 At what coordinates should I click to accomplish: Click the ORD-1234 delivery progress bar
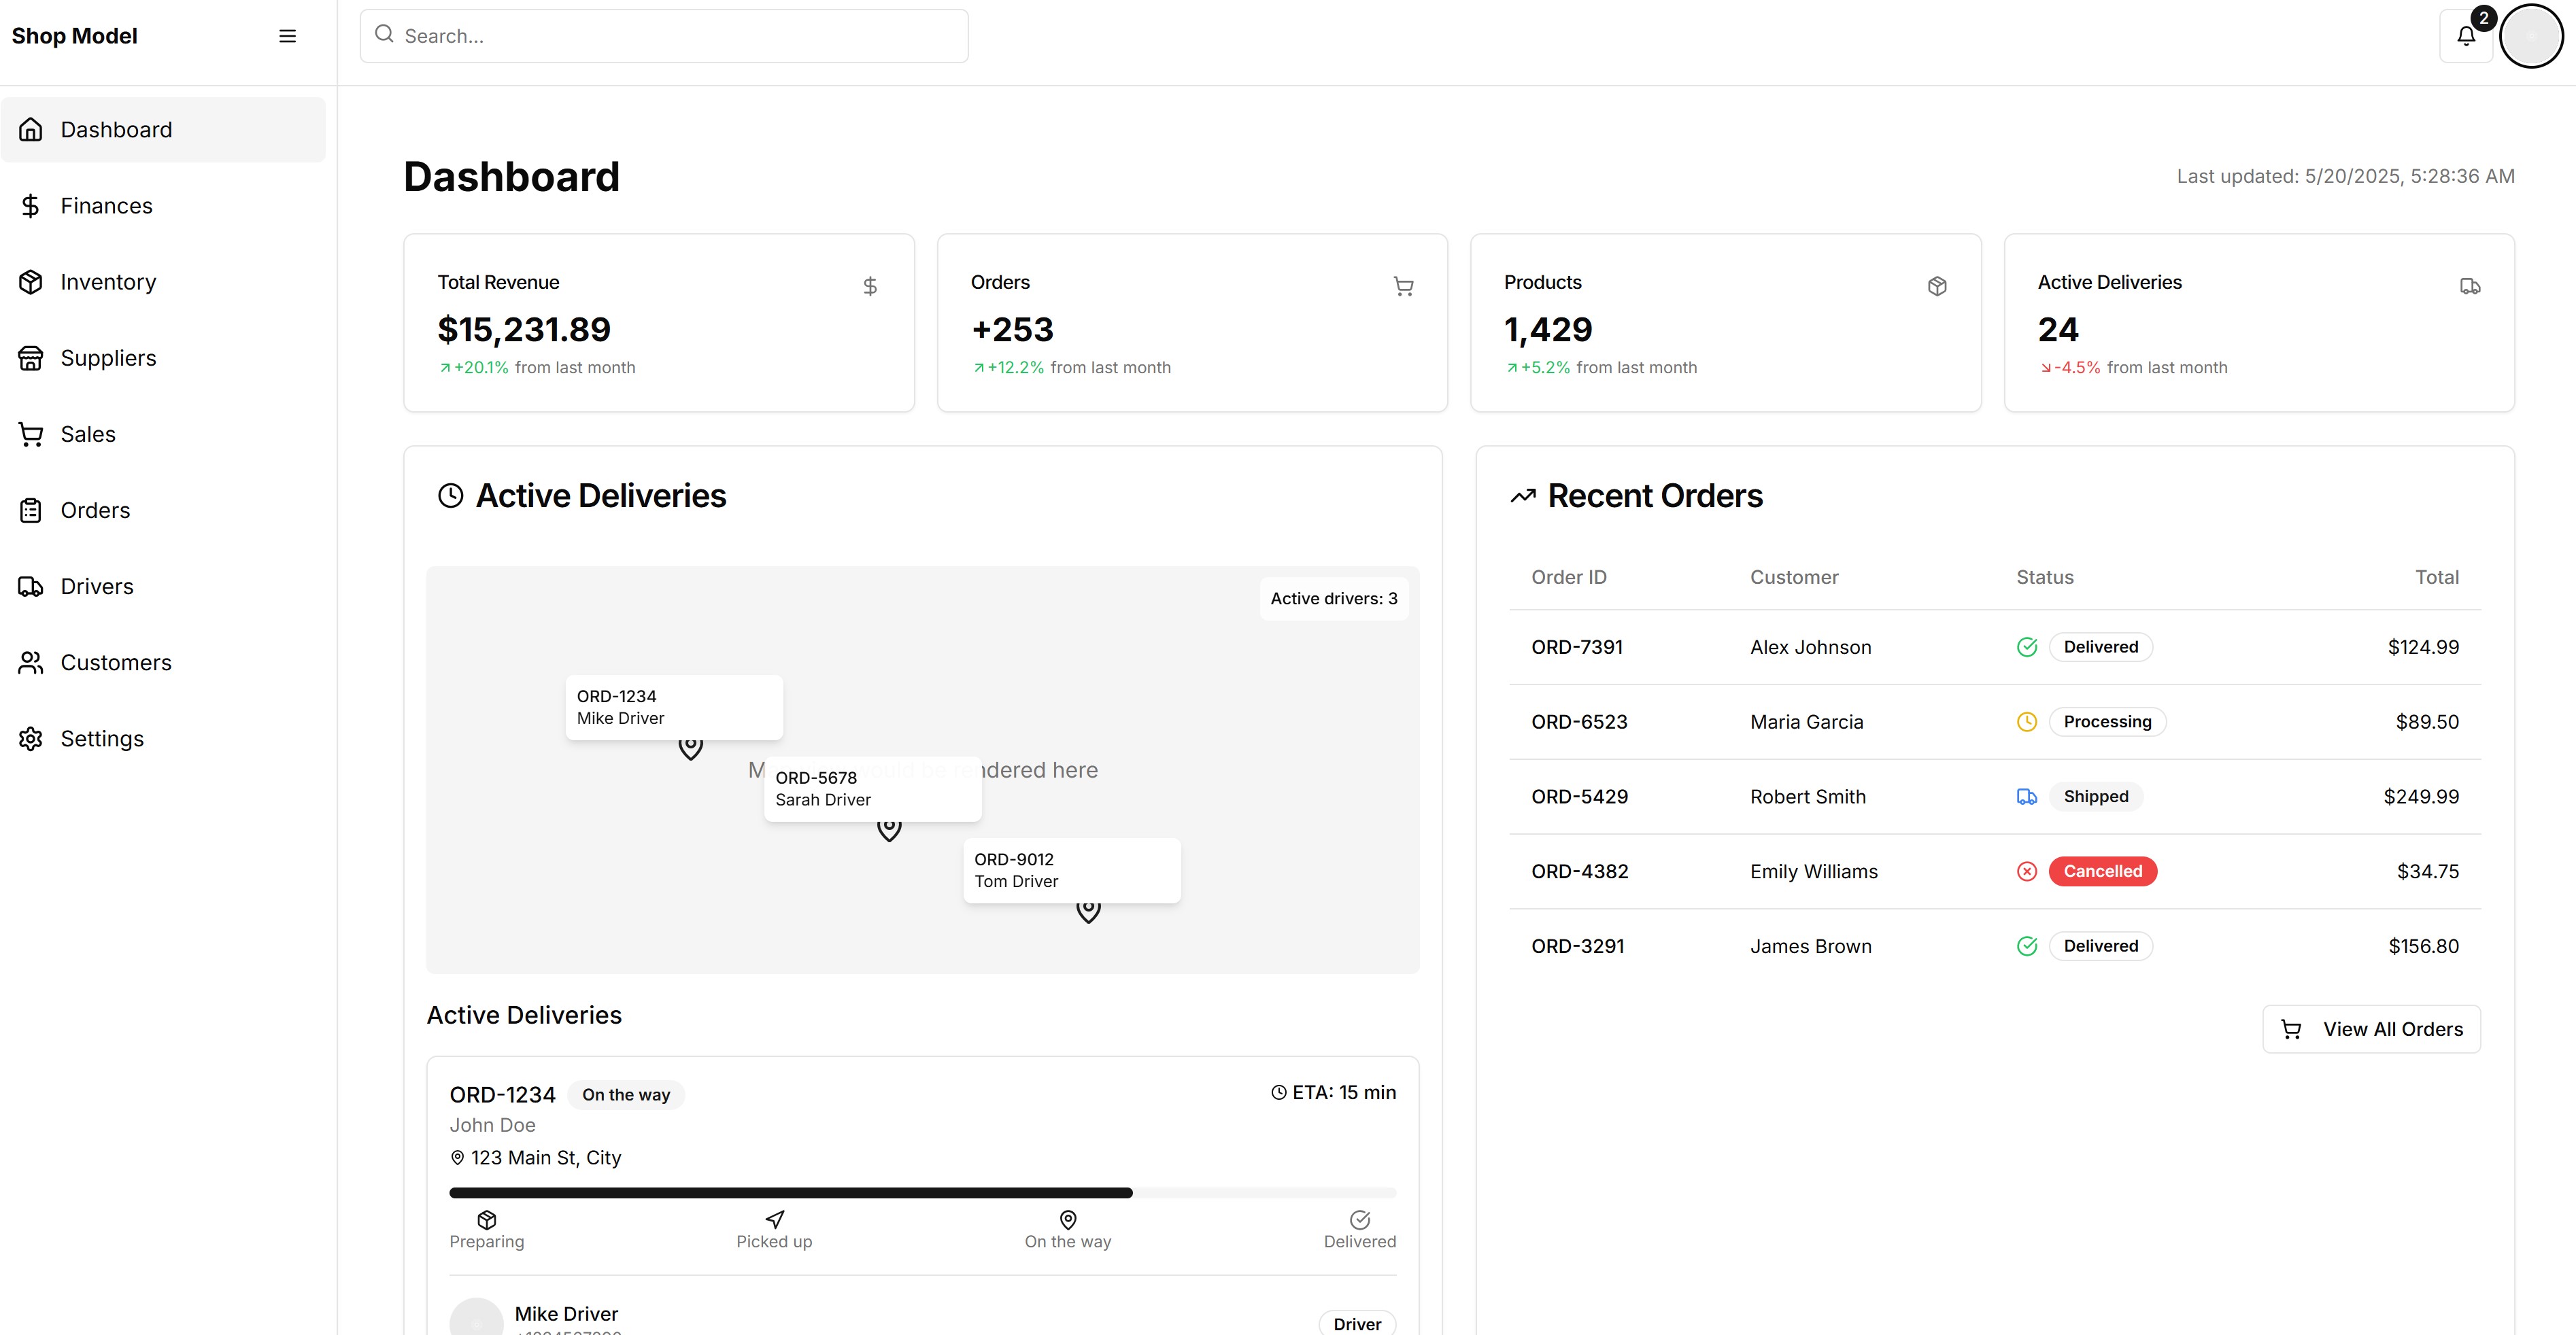pyautogui.click(x=922, y=1192)
